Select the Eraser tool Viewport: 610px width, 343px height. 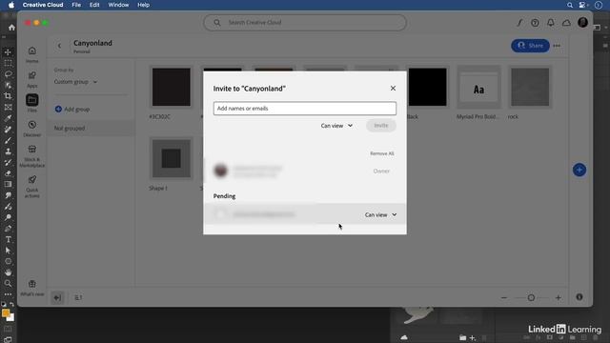pos(8,173)
